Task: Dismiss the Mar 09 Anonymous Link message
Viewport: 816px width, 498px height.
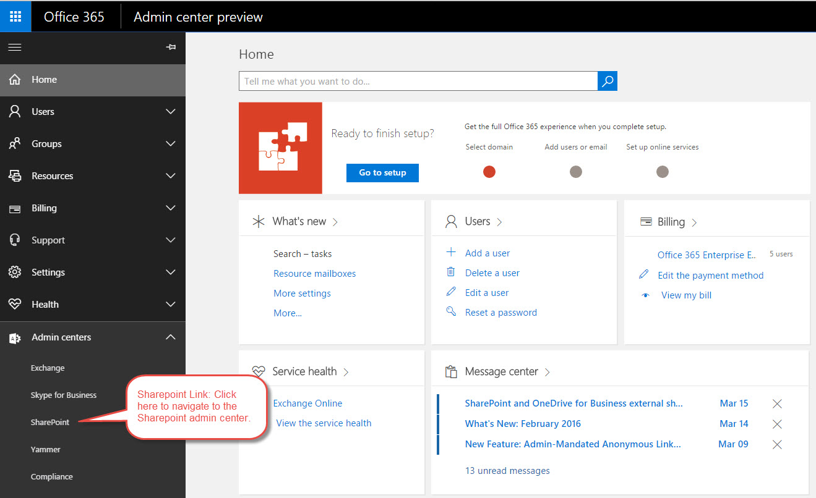Action: pos(778,444)
